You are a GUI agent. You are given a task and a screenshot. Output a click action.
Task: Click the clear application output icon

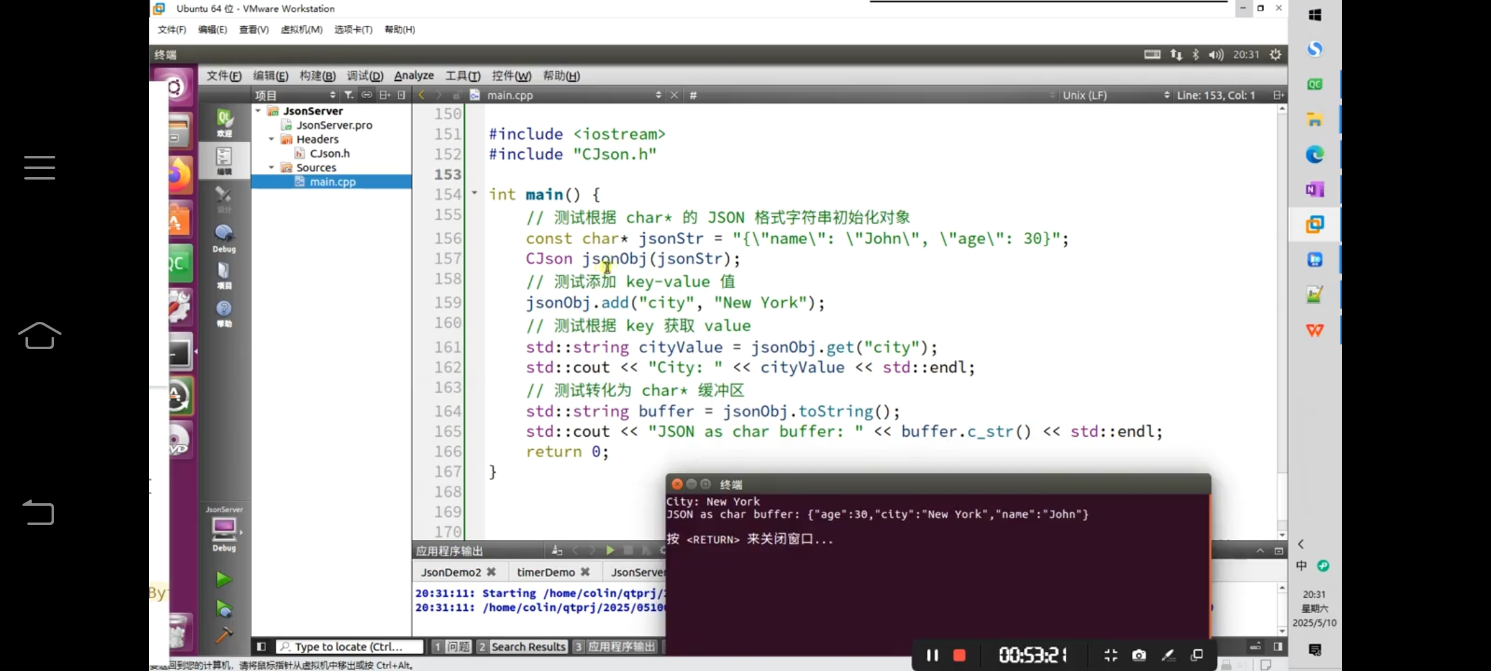pyautogui.click(x=557, y=550)
